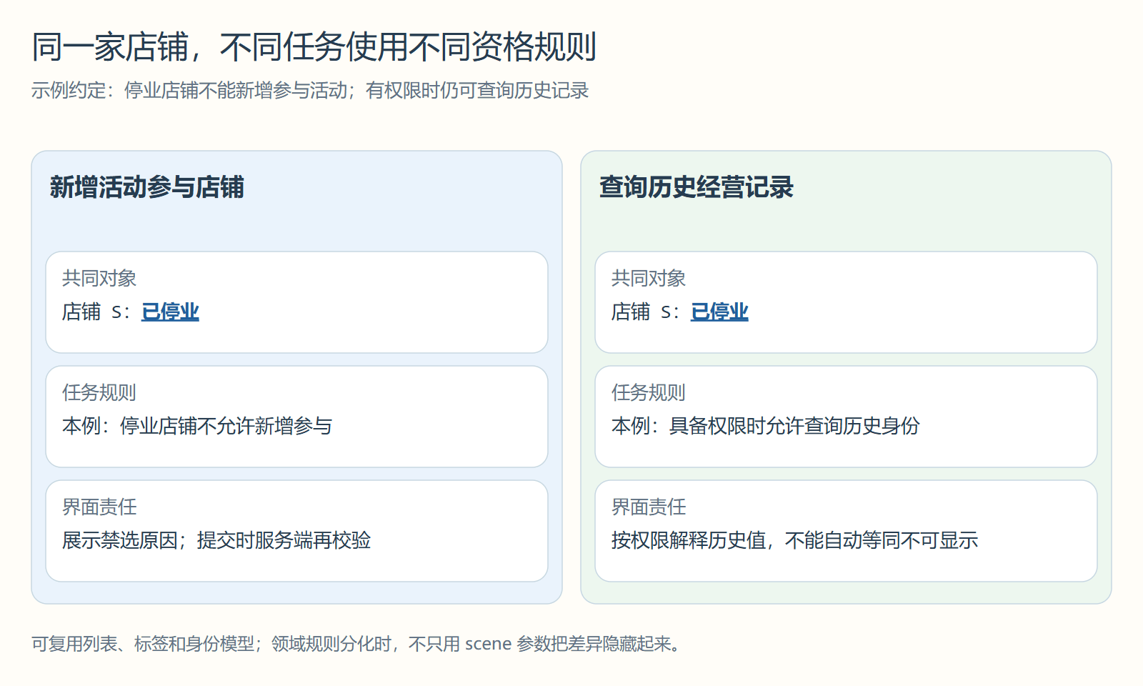Click 共同对象 label in 查询历史经营记录 card
This screenshot has width=1143, height=686.
(649, 278)
